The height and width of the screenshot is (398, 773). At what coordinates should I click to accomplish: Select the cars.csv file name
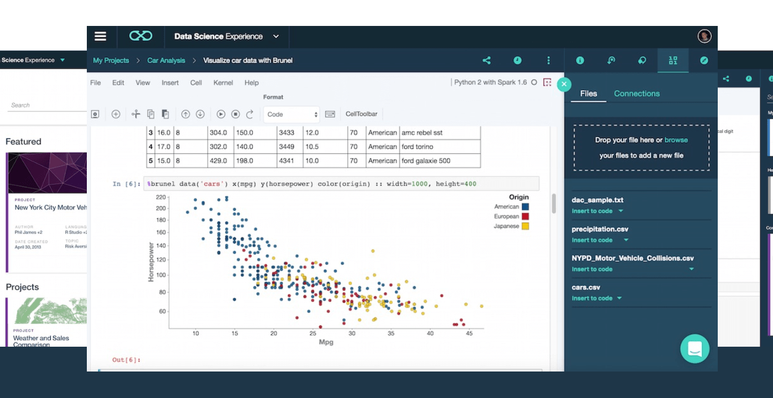point(586,287)
